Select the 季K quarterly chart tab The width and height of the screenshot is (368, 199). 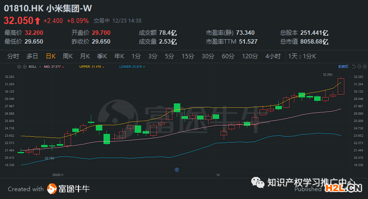(x=102, y=56)
